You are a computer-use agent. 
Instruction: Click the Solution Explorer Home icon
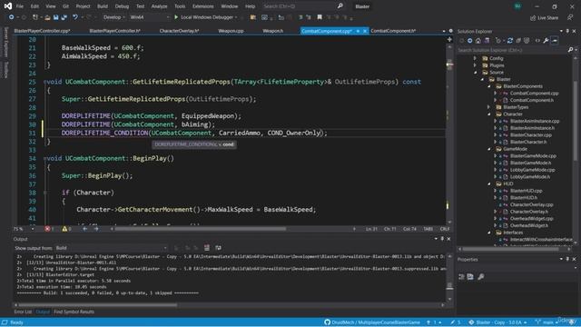coord(478,41)
